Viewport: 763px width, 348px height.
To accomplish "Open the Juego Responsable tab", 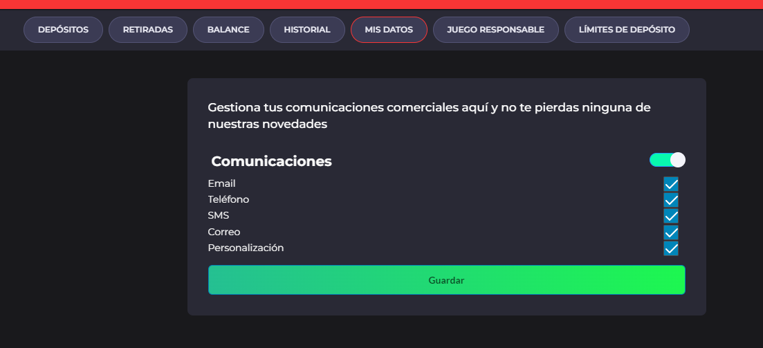I will point(495,30).
